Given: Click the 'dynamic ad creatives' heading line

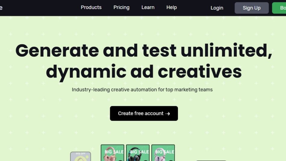Looking at the screenshot, I should pyautogui.click(x=144, y=71).
